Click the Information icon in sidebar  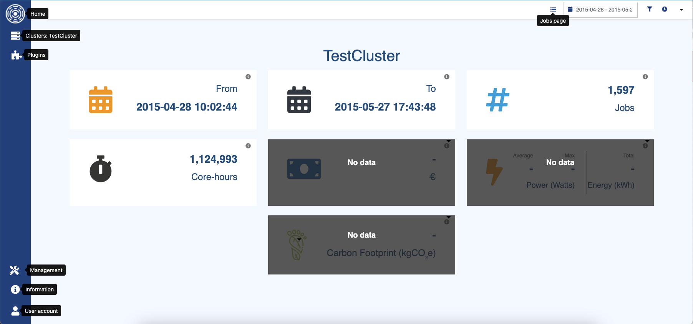coord(15,289)
